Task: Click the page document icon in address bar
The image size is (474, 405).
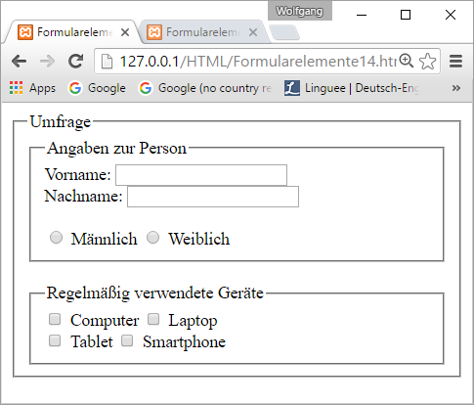Action: (x=107, y=62)
